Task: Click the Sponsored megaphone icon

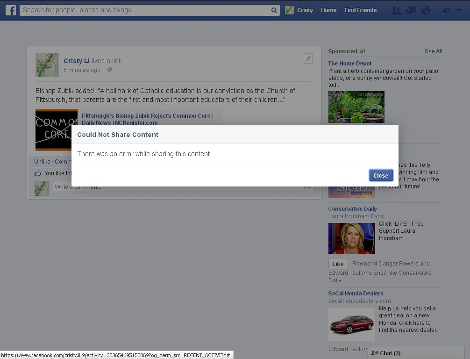Action: coord(363,51)
